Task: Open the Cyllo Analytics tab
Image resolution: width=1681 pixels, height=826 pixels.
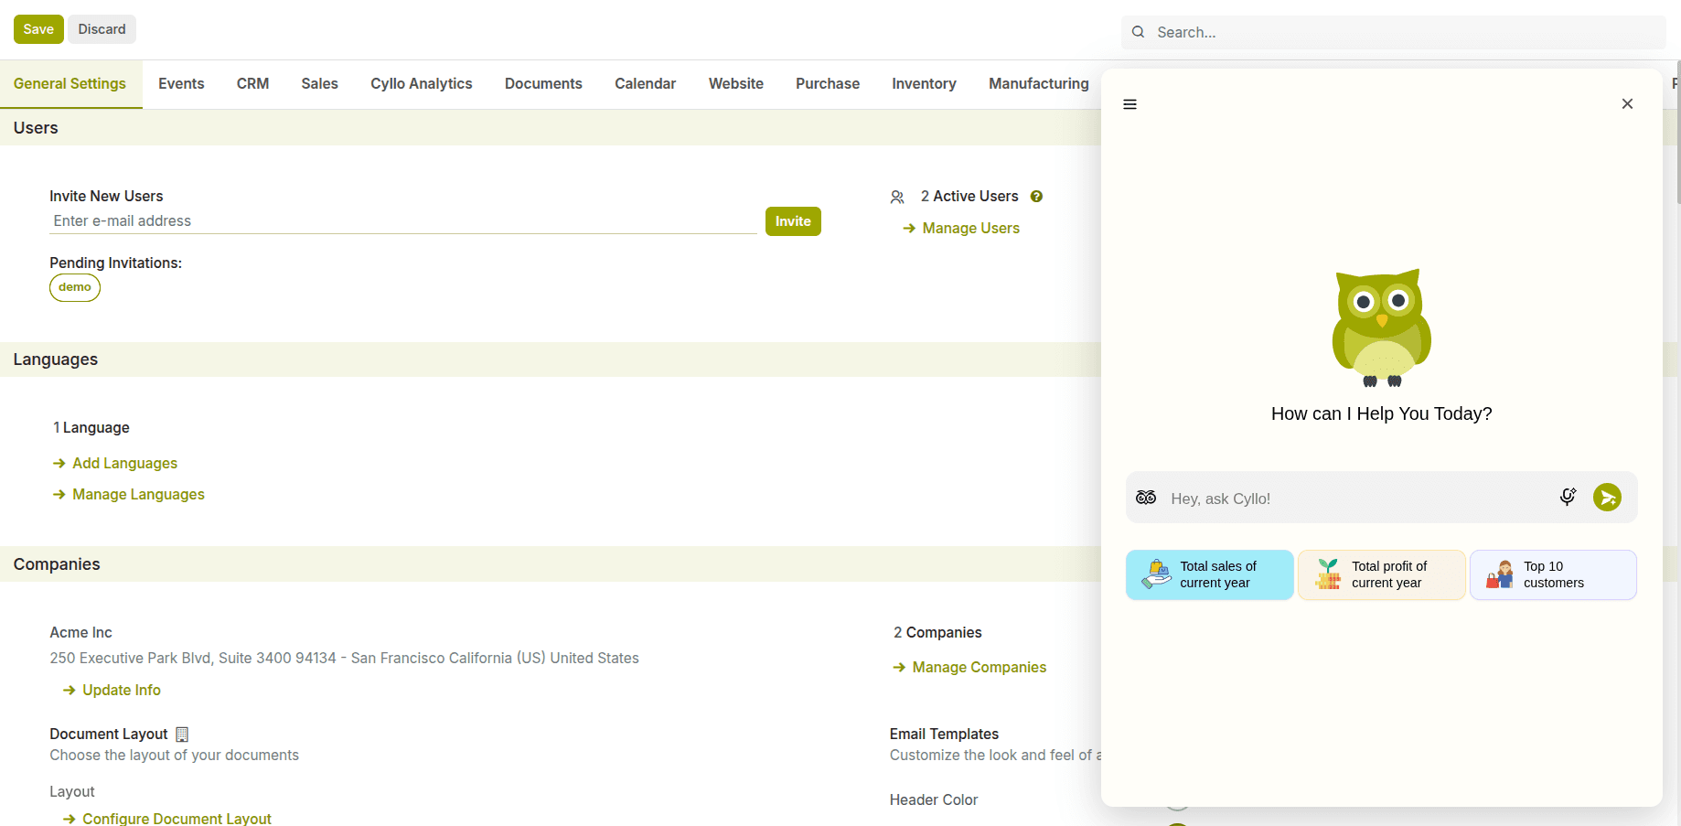Action: coord(421,84)
